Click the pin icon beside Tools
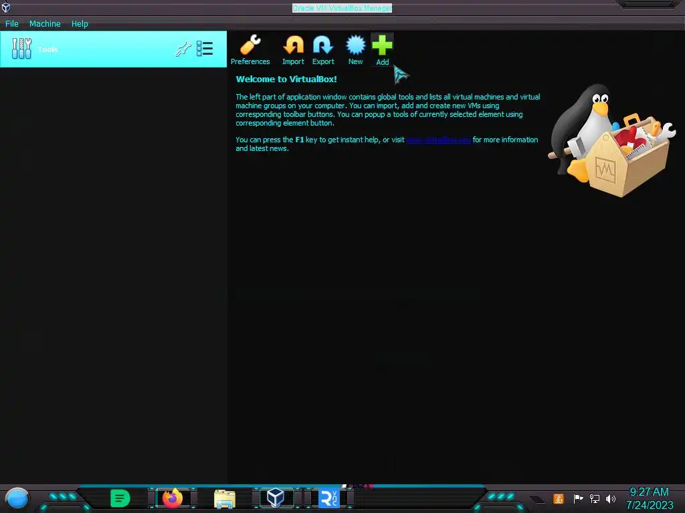Viewport: 685px width, 513px height. [183, 49]
